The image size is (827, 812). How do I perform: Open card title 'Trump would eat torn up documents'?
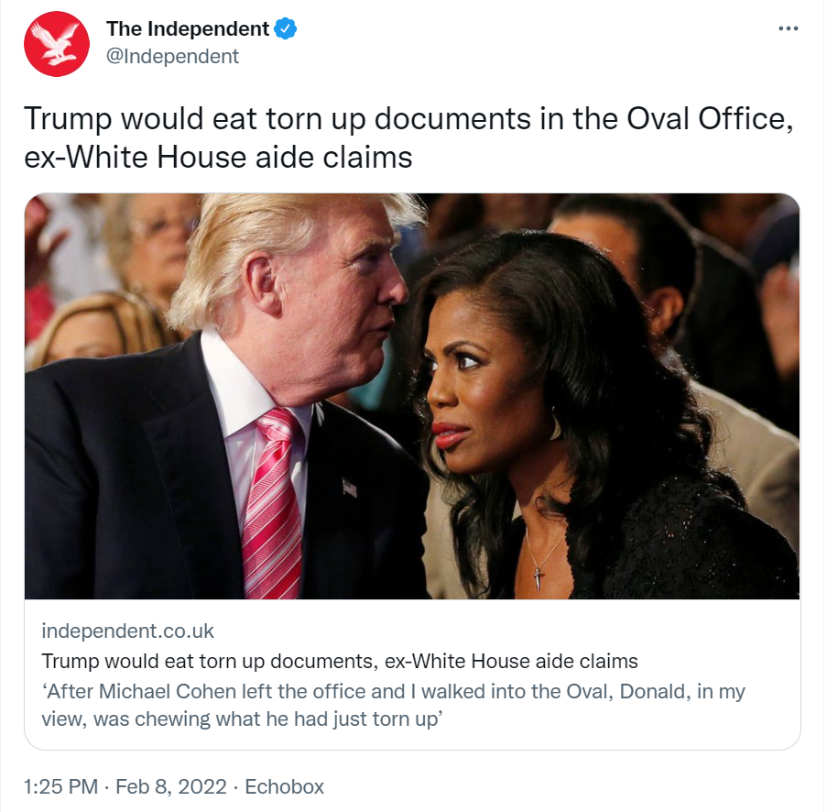click(x=340, y=661)
